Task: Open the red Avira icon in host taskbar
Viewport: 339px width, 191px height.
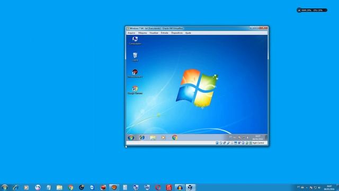Action: (x=169, y=187)
